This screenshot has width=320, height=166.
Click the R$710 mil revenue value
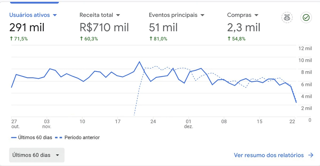point(104,27)
